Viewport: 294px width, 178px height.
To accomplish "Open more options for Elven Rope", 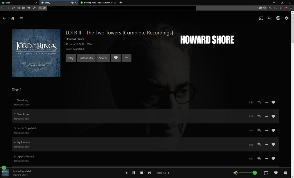I will (x=266, y=116).
